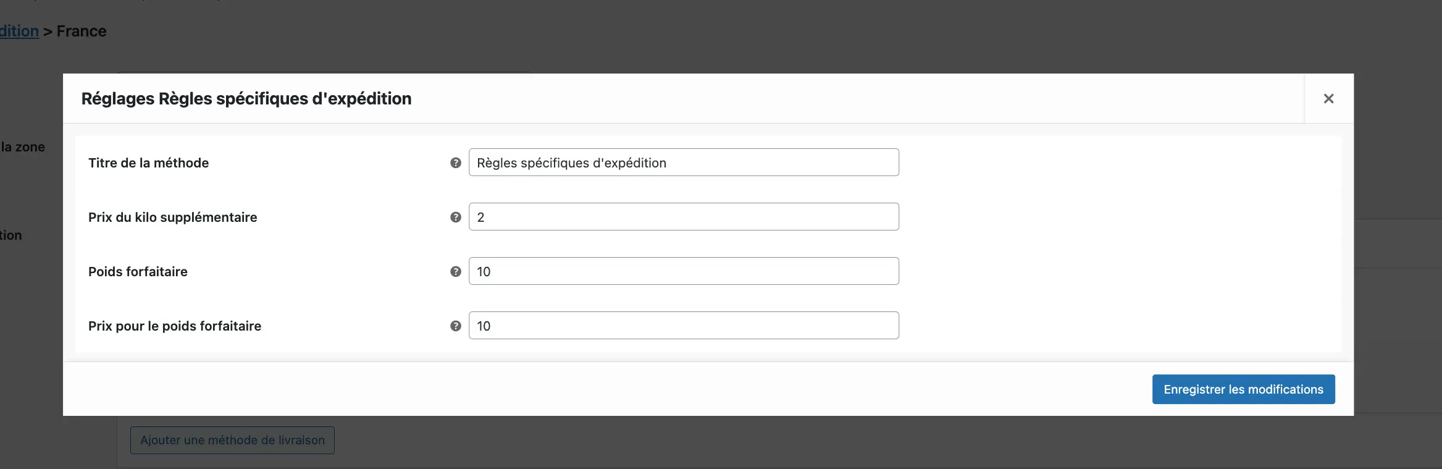Click the Poids forfaitaire label text

pyautogui.click(x=138, y=272)
